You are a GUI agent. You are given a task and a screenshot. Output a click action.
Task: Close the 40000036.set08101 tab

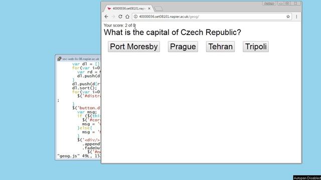[149, 8]
